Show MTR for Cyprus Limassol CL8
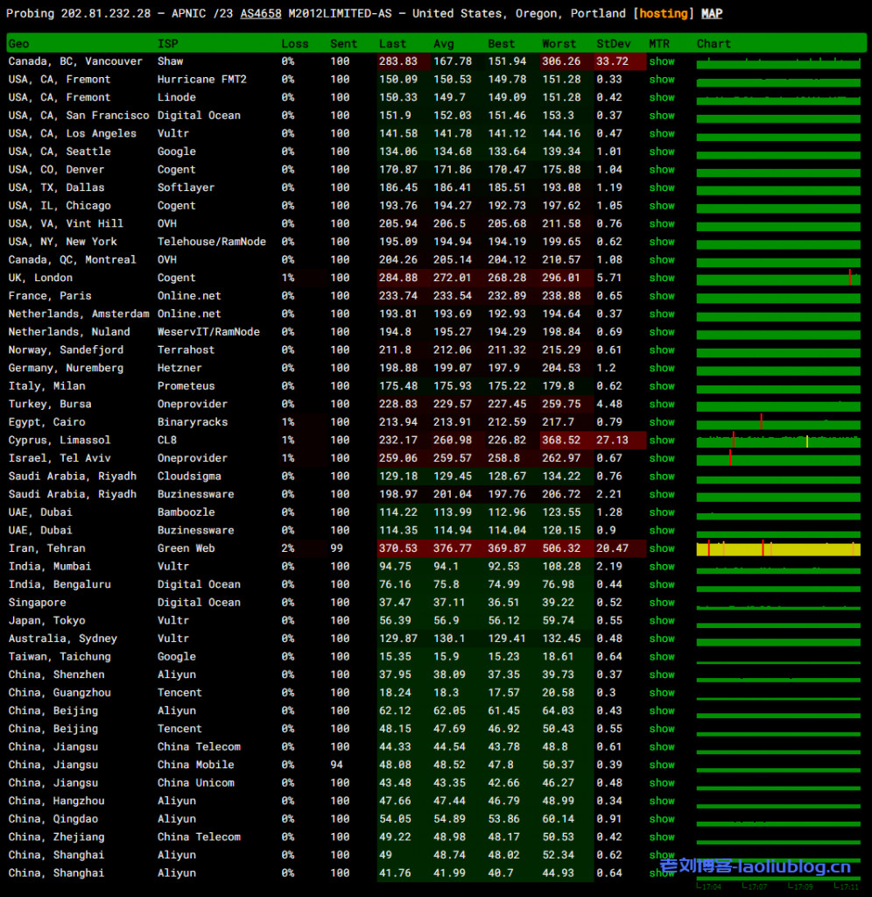 pyautogui.click(x=662, y=441)
